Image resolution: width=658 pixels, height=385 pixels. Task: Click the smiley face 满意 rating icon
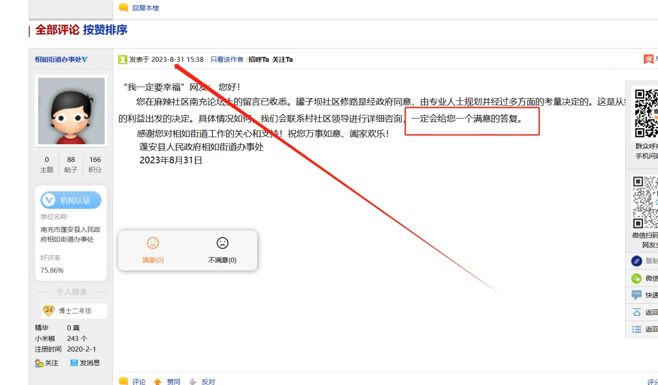[153, 243]
